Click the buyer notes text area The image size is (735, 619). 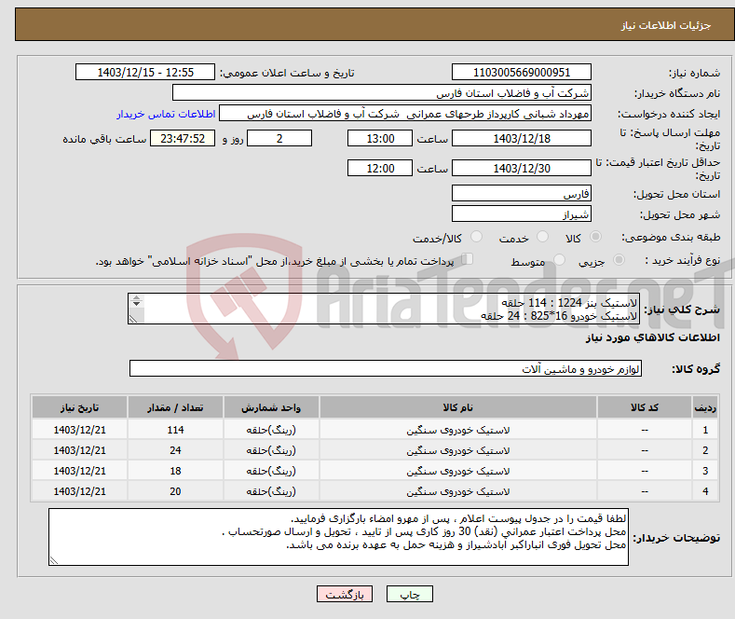click(338, 536)
